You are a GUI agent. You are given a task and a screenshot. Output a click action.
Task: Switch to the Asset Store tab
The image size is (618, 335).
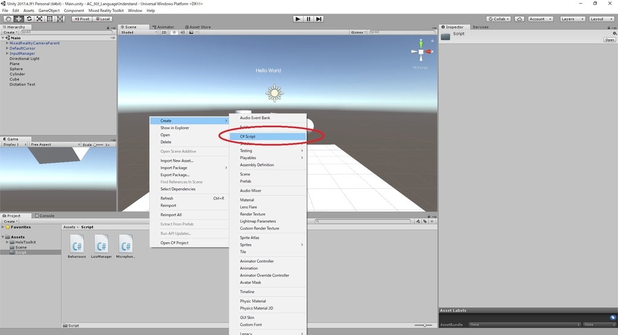pyautogui.click(x=198, y=27)
